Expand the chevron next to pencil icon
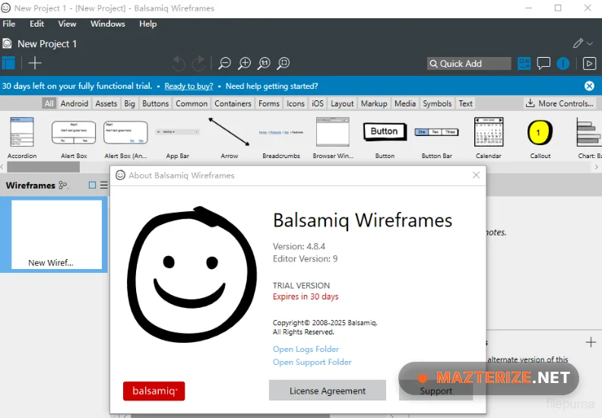The width and height of the screenshot is (602, 418). coord(590,44)
